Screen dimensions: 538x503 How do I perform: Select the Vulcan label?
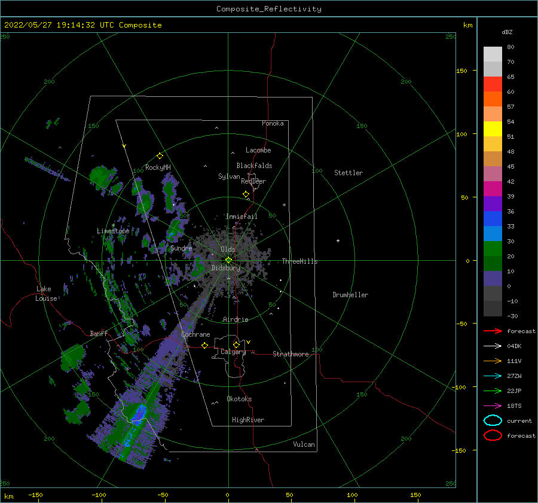304,444
